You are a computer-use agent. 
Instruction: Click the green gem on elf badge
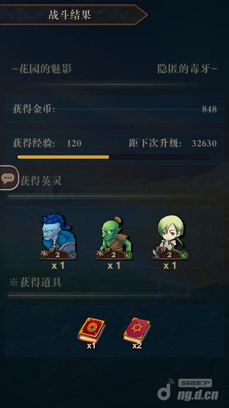coord(183,254)
